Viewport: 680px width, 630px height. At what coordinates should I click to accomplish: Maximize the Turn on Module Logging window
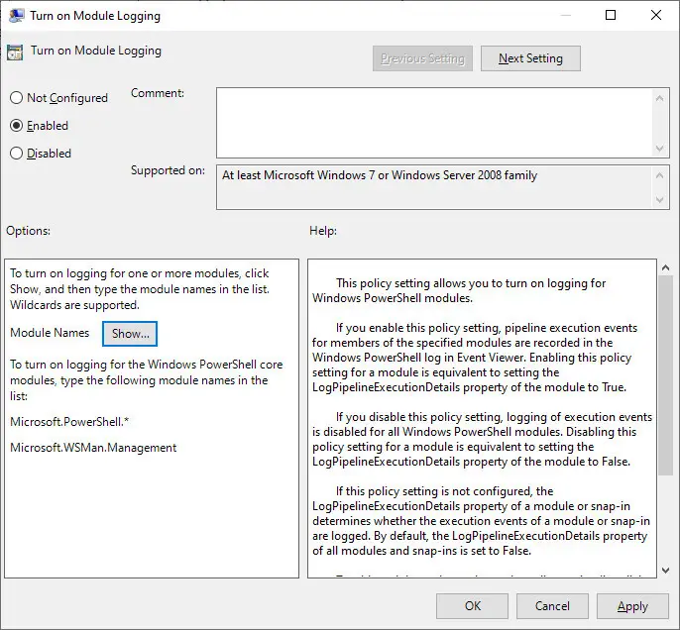click(x=611, y=16)
